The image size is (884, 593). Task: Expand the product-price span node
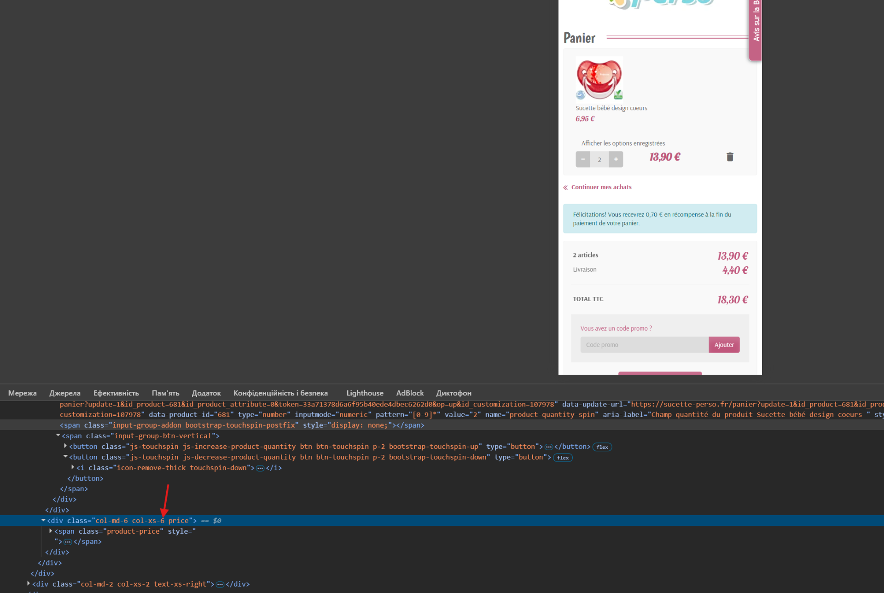click(x=51, y=531)
